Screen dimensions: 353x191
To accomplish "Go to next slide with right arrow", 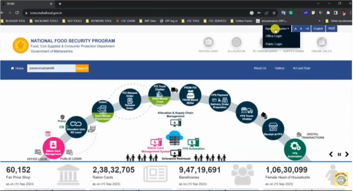I will pos(347,155).
